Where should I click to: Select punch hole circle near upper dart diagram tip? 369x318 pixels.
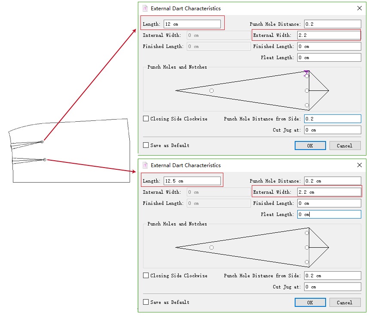click(x=211, y=90)
